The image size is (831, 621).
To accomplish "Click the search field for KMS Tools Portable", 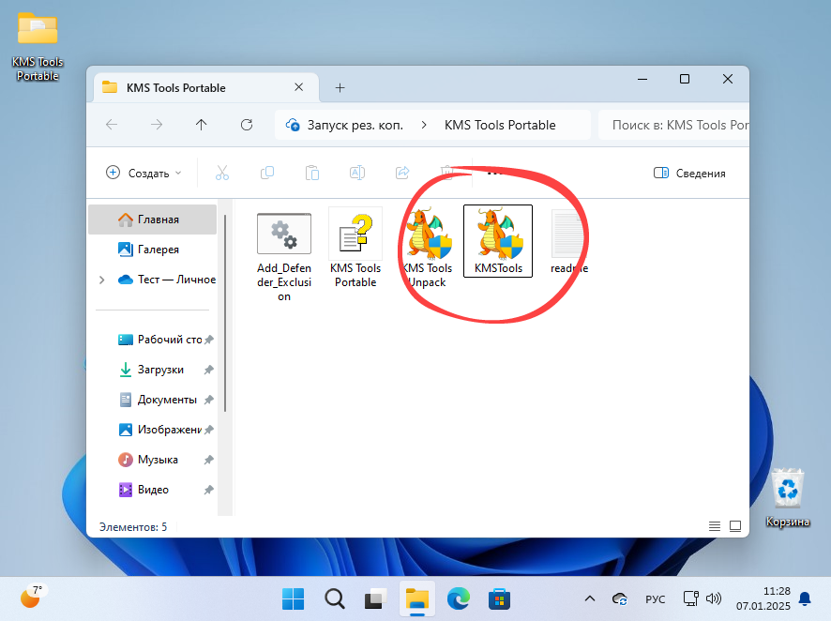I will 675,125.
